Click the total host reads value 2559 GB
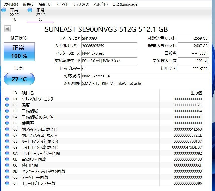The height and width of the screenshot is (191, 215). [x=193, y=38]
